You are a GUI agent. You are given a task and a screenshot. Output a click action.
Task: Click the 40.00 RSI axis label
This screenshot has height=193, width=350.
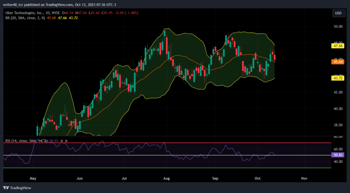pyautogui.click(x=338, y=162)
